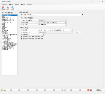The height and width of the screenshot is (94, 105).
Task: Select 一括償却資産 in the data list
Action: 7,38
